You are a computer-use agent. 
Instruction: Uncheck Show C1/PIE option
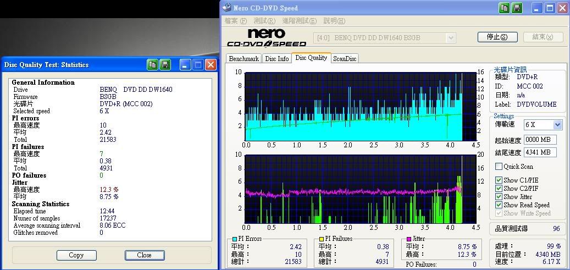coord(499,180)
